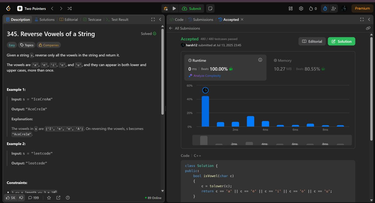Image resolution: width=375 pixels, height=203 pixels.
Task: Select the Accepted tab
Action: [x=228, y=19]
